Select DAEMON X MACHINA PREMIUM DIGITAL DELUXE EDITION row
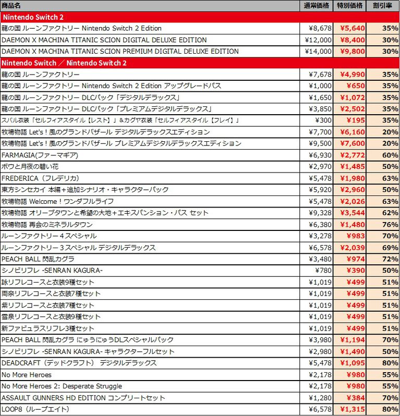Viewport: 400px width, 416px height. pos(120,52)
